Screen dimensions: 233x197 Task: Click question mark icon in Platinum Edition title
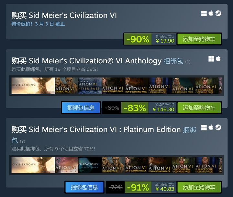tap(22, 141)
